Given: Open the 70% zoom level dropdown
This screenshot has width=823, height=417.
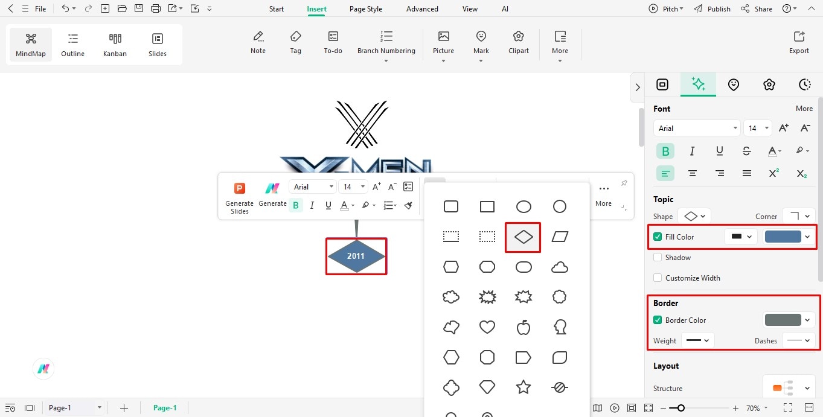Looking at the screenshot, I should coord(757,408).
